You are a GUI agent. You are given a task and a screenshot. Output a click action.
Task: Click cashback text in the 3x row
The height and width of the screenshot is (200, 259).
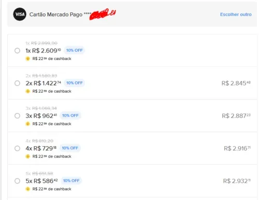click(x=52, y=124)
